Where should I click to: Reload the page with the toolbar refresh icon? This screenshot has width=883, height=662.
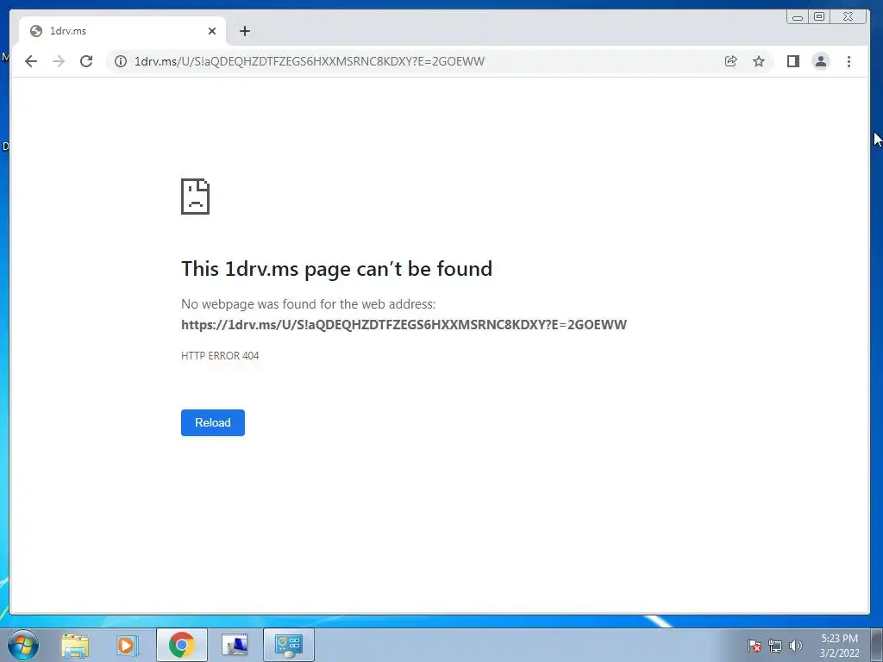[86, 61]
